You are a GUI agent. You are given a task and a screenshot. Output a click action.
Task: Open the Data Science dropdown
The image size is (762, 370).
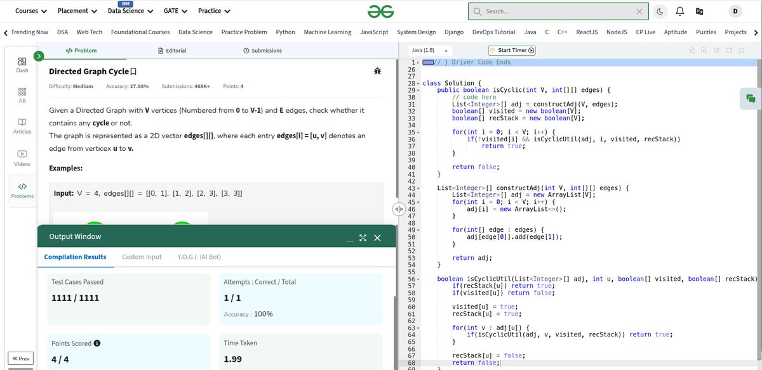tap(130, 11)
